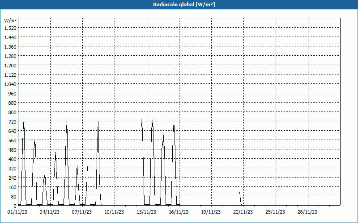Image resolution: width=358 pixels, height=223 pixels.
Task: Click the 22/11/23 date label
Action: coord(243,212)
